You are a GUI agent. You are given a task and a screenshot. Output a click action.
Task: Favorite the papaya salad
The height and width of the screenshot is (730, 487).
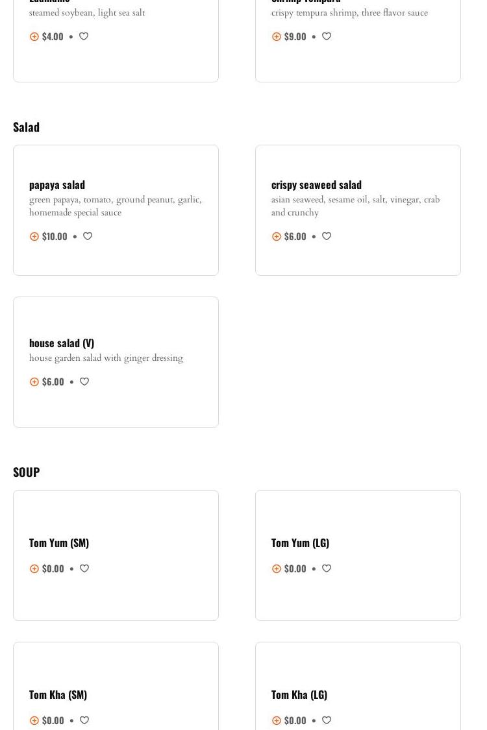(88, 237)
